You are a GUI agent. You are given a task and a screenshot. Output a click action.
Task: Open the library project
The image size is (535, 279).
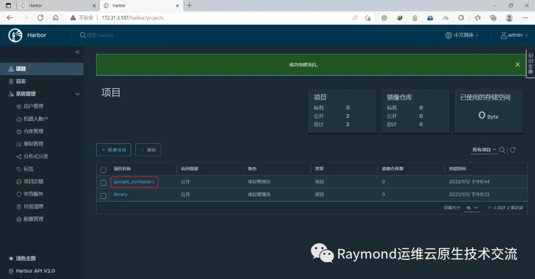click(x=120, y=194)
